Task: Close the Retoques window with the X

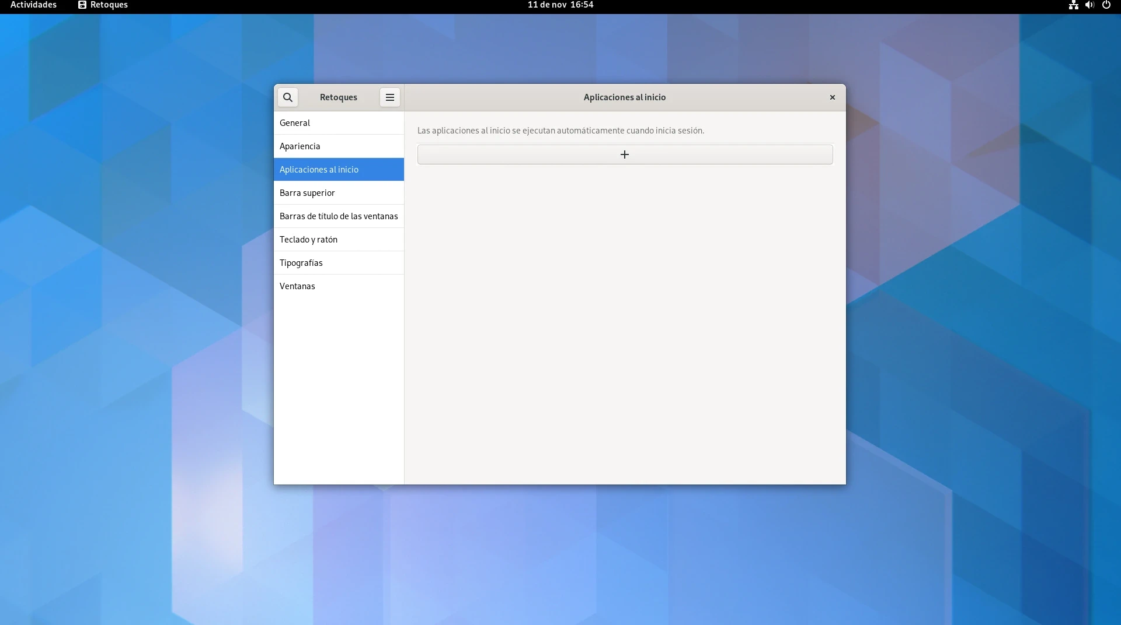Action: tap(832, 97)
